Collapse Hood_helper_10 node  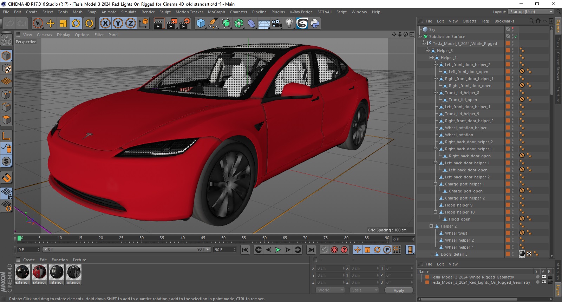[x=435, y=212]
